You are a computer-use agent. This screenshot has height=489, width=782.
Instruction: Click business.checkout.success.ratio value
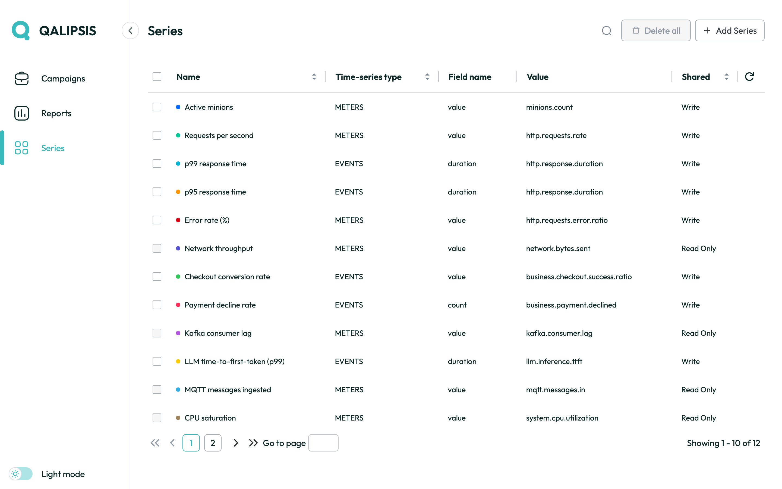(x=579, y=277)
